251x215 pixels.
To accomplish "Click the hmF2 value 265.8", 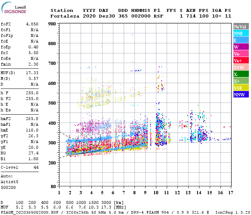I will pos(32,119).
